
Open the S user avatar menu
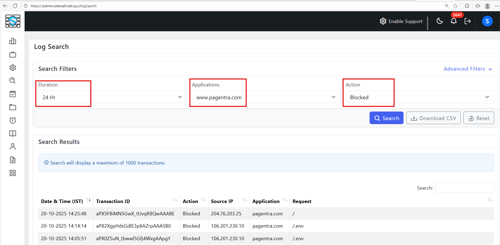(487, 21)
